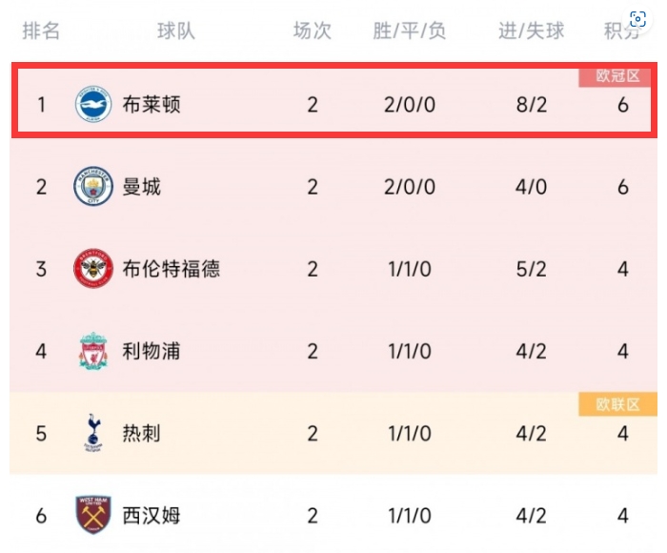Open the 布莱顿 team name link
This screenshot has width=667, height=553.
[x=152, y=104]
